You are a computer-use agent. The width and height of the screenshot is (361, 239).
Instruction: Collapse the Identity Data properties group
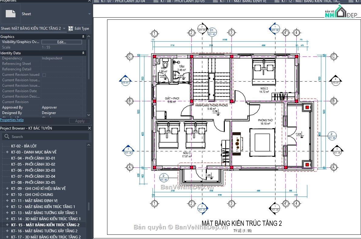pos(83,53)
